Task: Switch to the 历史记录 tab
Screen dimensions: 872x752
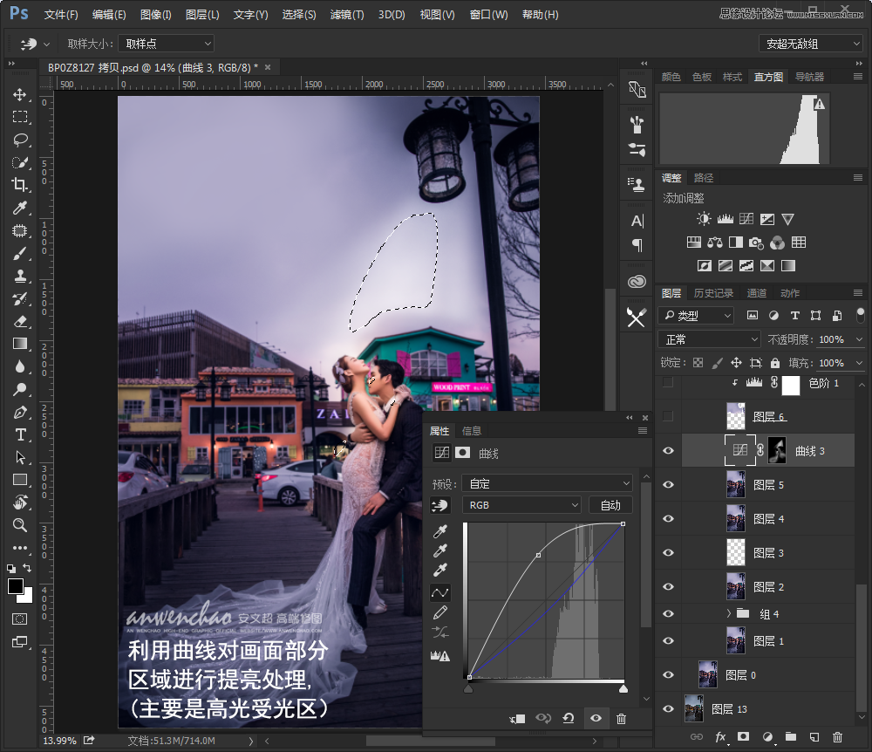Action: (713, 293)
